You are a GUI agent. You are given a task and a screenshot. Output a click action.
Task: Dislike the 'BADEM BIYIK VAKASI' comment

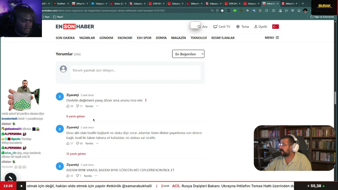77,176
